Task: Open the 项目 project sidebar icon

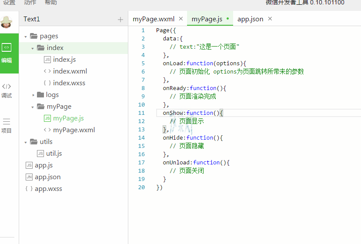Action: coord(7,125)
